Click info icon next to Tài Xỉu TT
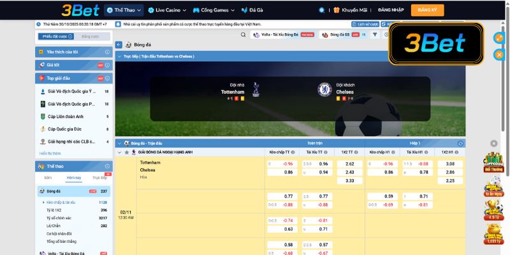This screenshot has height=255, width=510. click(326, 152)
